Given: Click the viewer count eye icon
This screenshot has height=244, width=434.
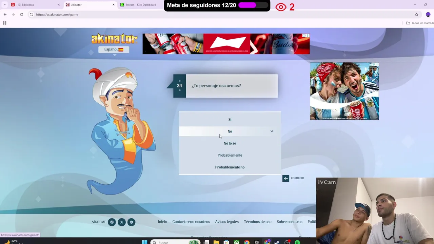Looking at the screenshot, I should pos(281,7).
